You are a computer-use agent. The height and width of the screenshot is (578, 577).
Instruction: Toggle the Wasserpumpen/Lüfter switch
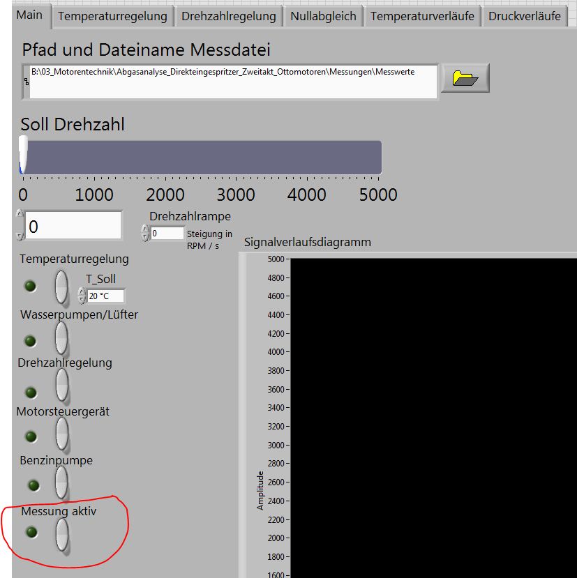point(61,338)
